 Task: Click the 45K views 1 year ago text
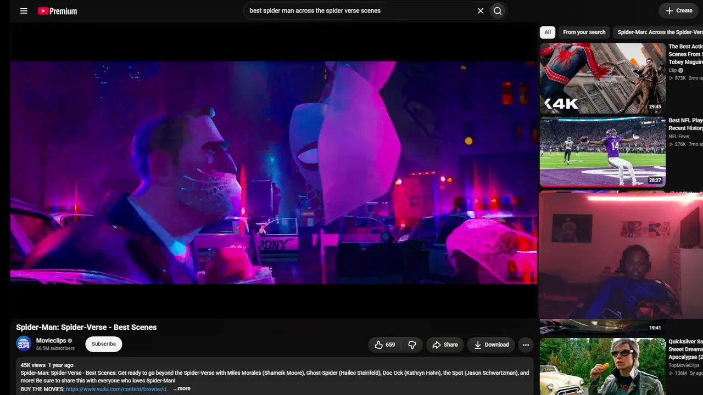coord(47,365)
